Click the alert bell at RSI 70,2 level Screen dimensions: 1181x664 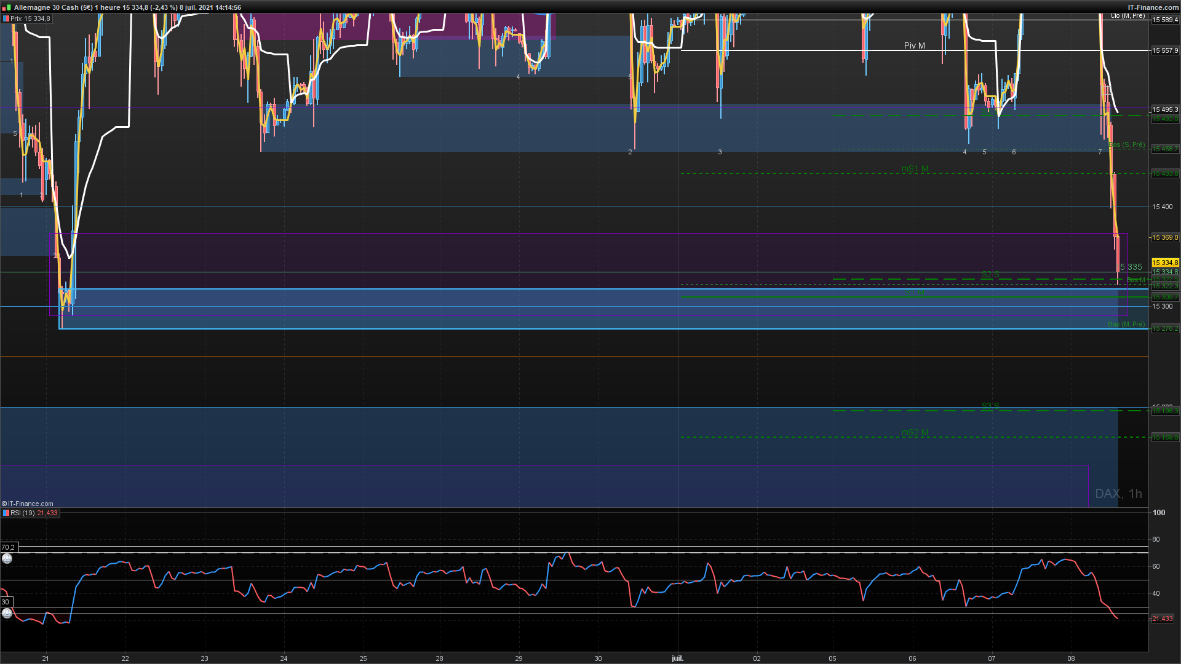click(7, 558)
